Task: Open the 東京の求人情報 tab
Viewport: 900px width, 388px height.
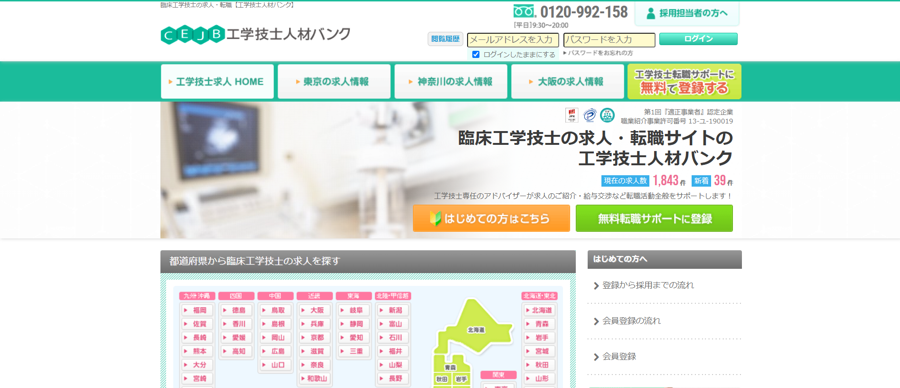Action: [x=334, y=82]
